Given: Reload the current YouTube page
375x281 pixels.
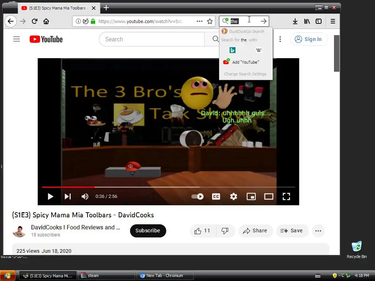Looking at the screenshot, I should tap(34, 21).
